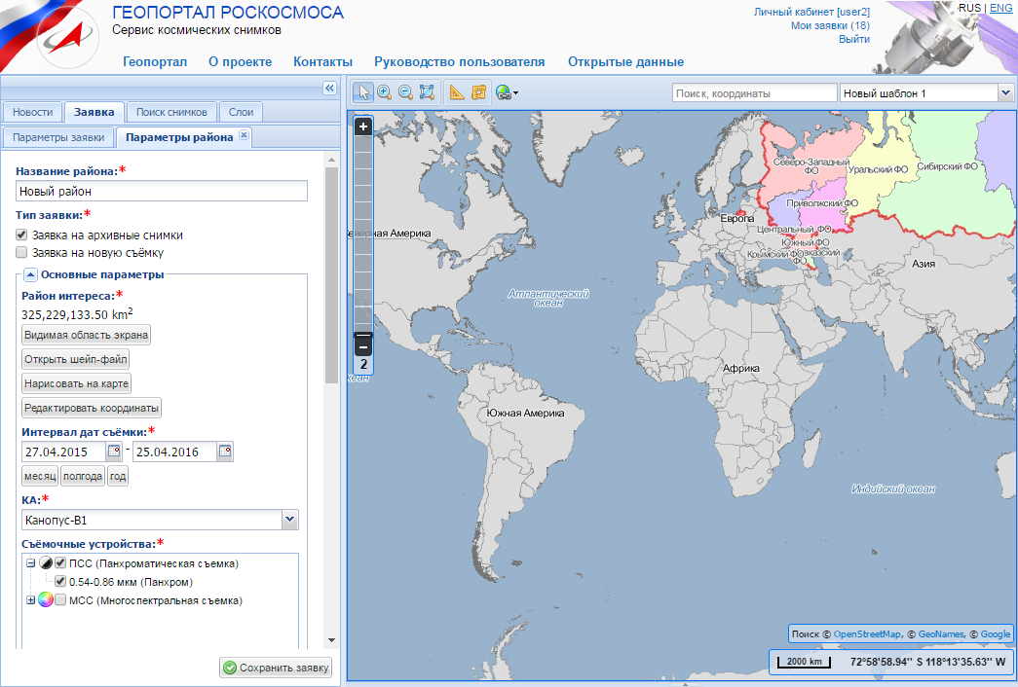Click the map minus zoom button

click(363, 347)
